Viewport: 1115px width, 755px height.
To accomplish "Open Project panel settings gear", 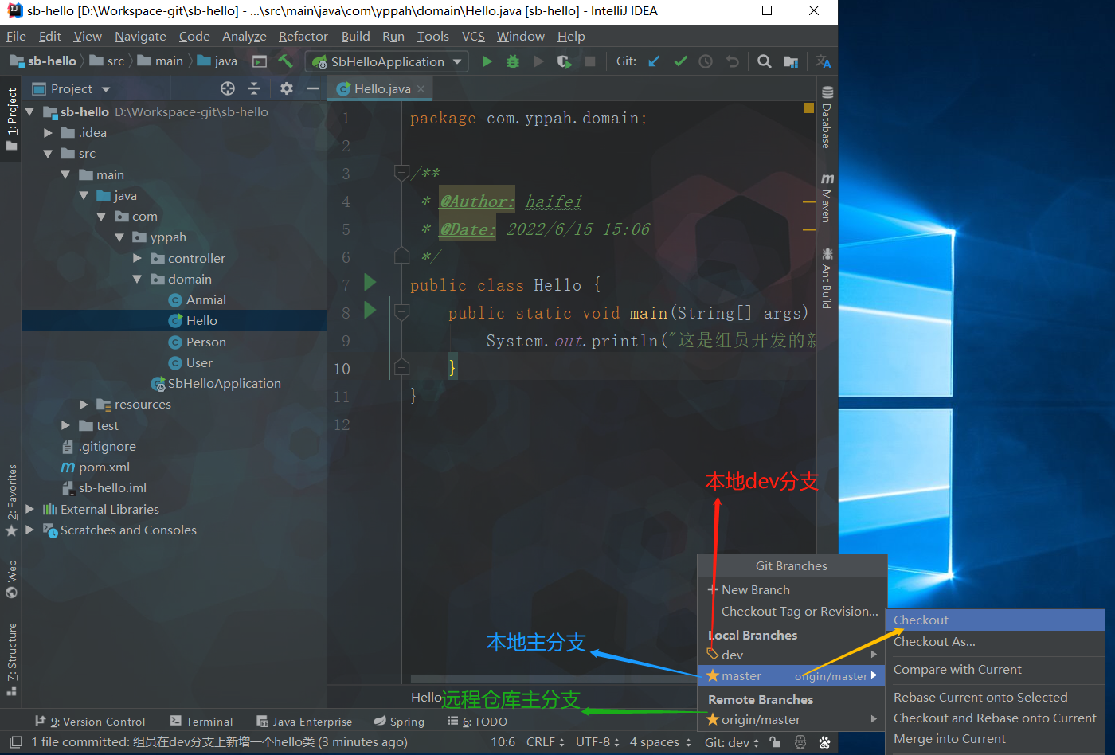I will pyautogui.click(x=287, y=88).
